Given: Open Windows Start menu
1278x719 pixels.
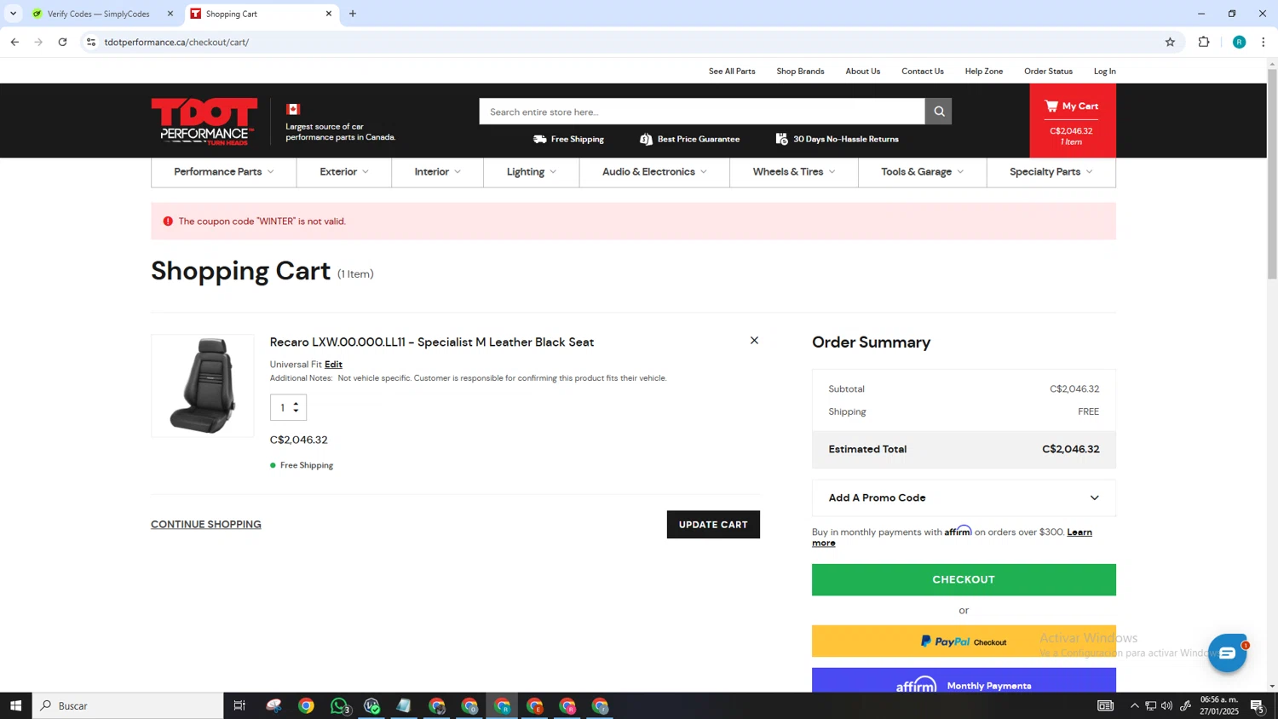Looking at the screenshot, I should (x=15, y=705).
